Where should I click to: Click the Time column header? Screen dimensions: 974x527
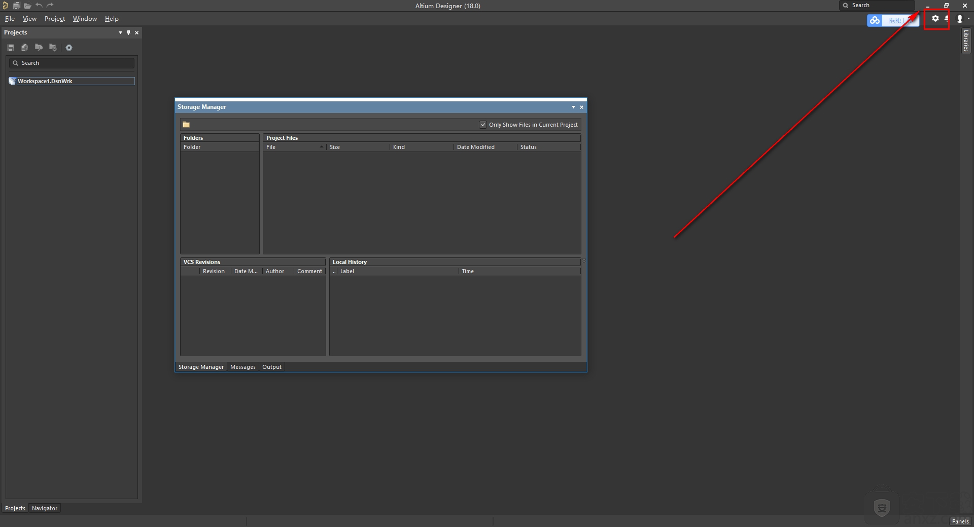519,271
